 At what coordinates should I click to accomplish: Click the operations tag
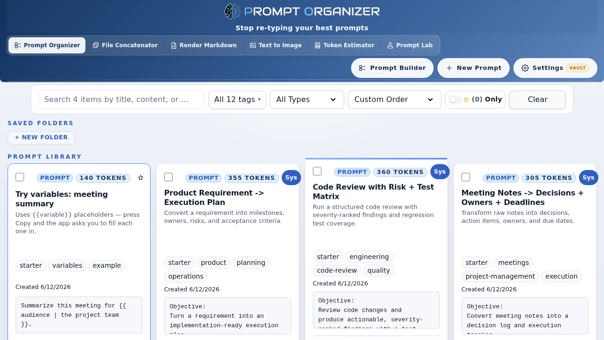click(186, 276)
